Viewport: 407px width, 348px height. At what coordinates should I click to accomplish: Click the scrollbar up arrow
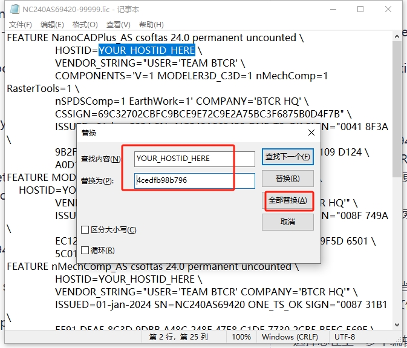[397, 37]
